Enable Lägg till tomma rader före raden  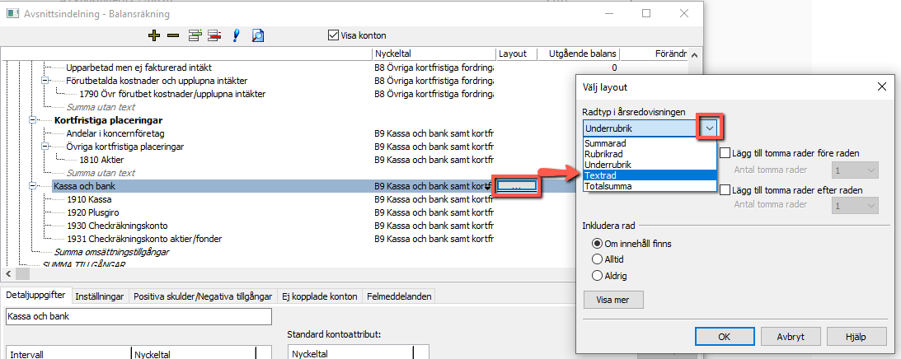(x=725, y=153)
